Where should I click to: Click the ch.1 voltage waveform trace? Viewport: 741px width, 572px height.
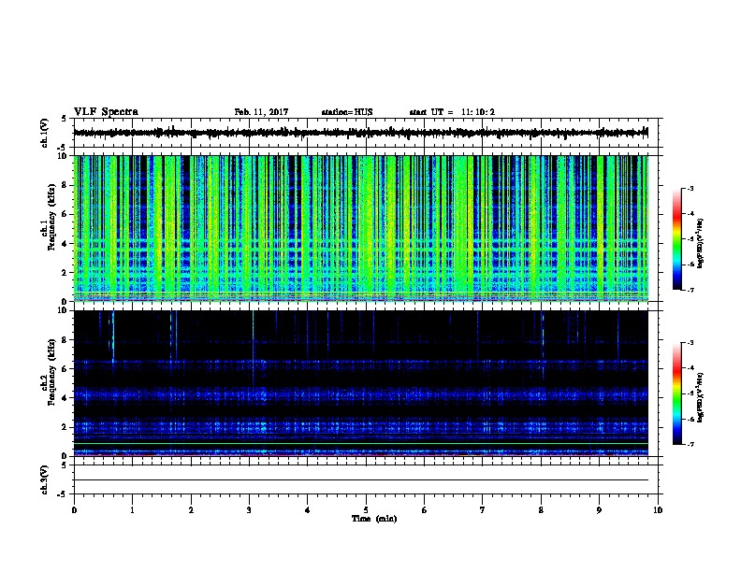click(360, 133)
